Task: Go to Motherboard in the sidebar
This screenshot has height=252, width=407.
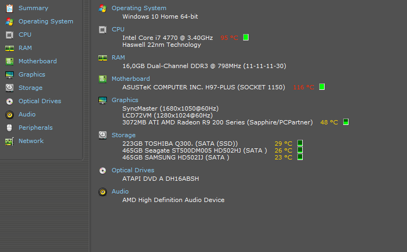Action: (x=38, y=61)
